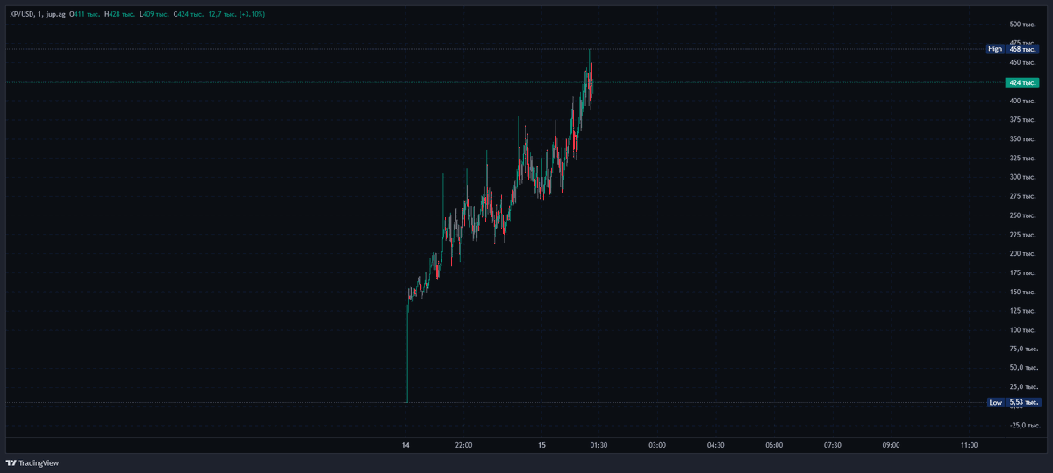
Task: Click the 200 тыс. price axis label
Action: 1023,254
